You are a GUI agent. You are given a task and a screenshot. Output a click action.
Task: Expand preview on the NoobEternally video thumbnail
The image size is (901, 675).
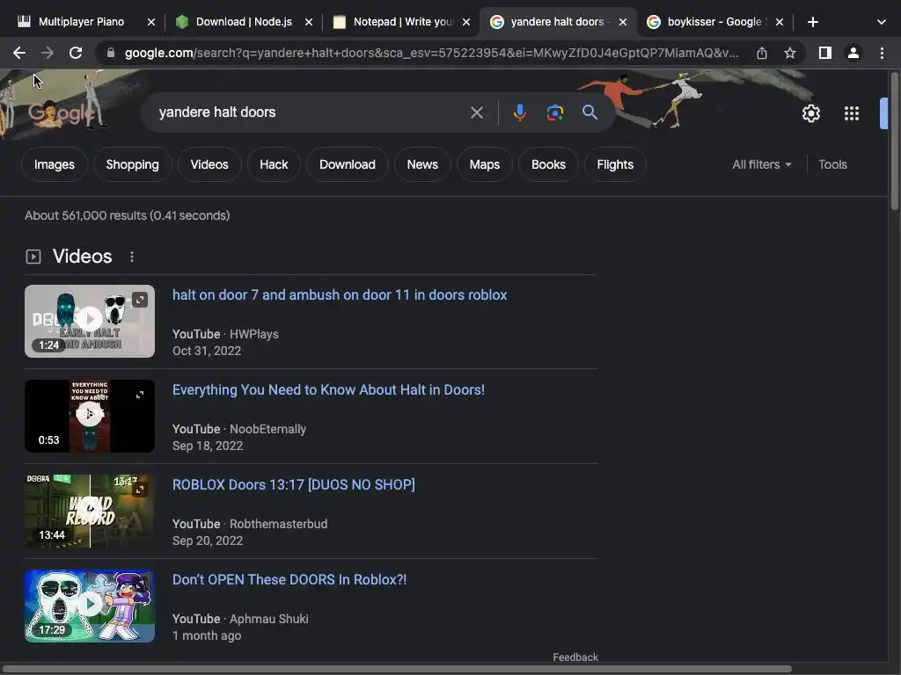pos(140,395)
